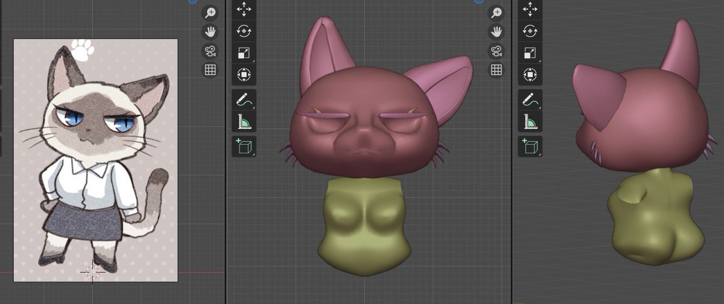Toggle camera view in front-view viewport
Image resolution: width=724 pixels, height=304 pixels.
click(x=496, y=51)
